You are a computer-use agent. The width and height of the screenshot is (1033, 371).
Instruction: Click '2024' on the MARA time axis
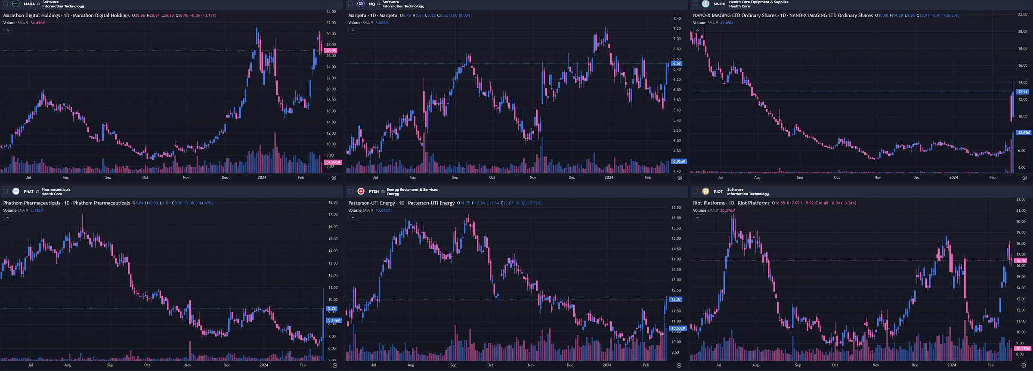(262, 177)
